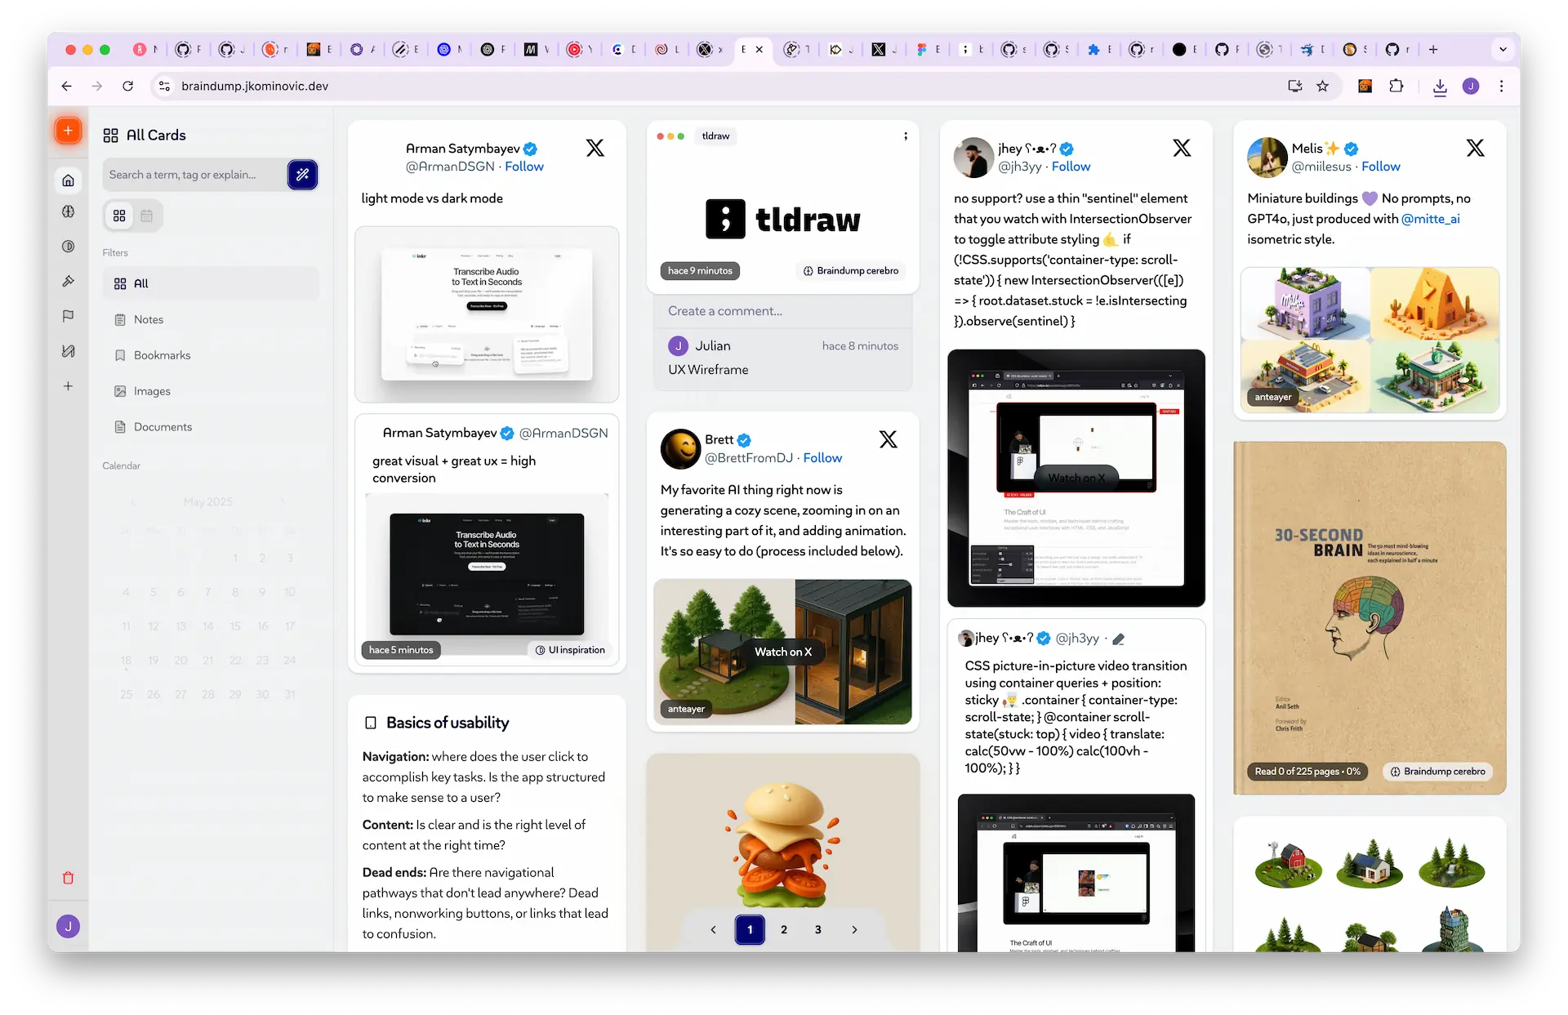Select the Bookmarks filter
1568x1015 pixels.
[x=211, y=355]
